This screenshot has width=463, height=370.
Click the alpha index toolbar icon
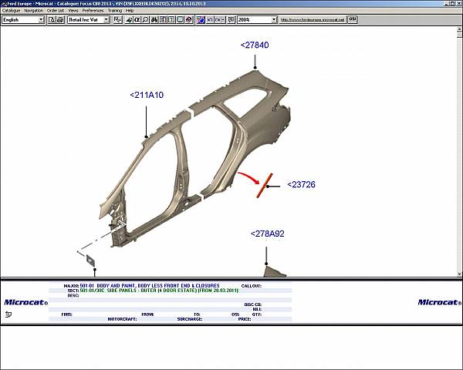137,20
